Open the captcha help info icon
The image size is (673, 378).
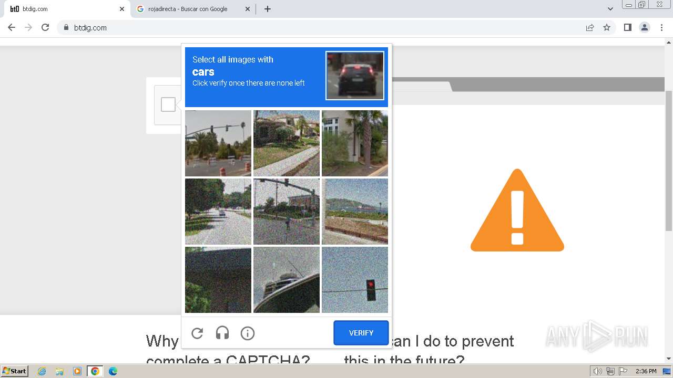(x=248, y=333)
